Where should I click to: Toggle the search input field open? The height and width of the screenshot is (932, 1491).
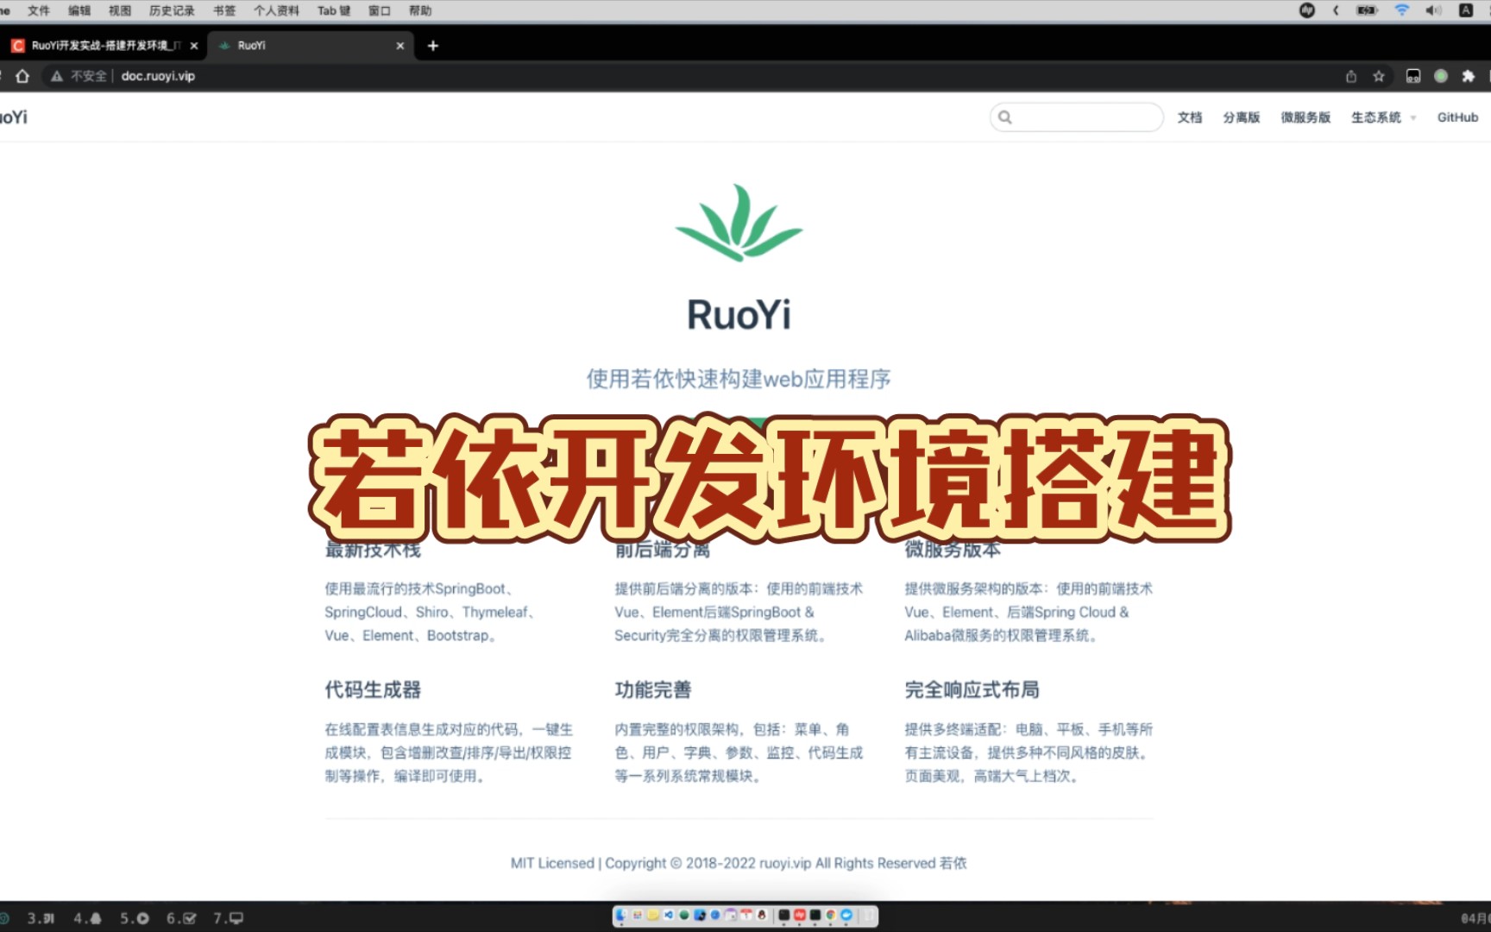[x=1075, y=116]
